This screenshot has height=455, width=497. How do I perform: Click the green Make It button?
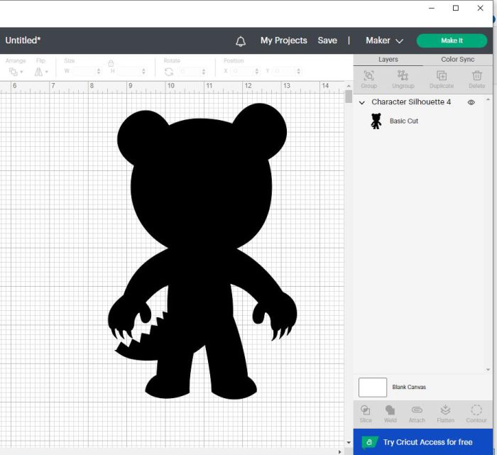pos(452,40)
